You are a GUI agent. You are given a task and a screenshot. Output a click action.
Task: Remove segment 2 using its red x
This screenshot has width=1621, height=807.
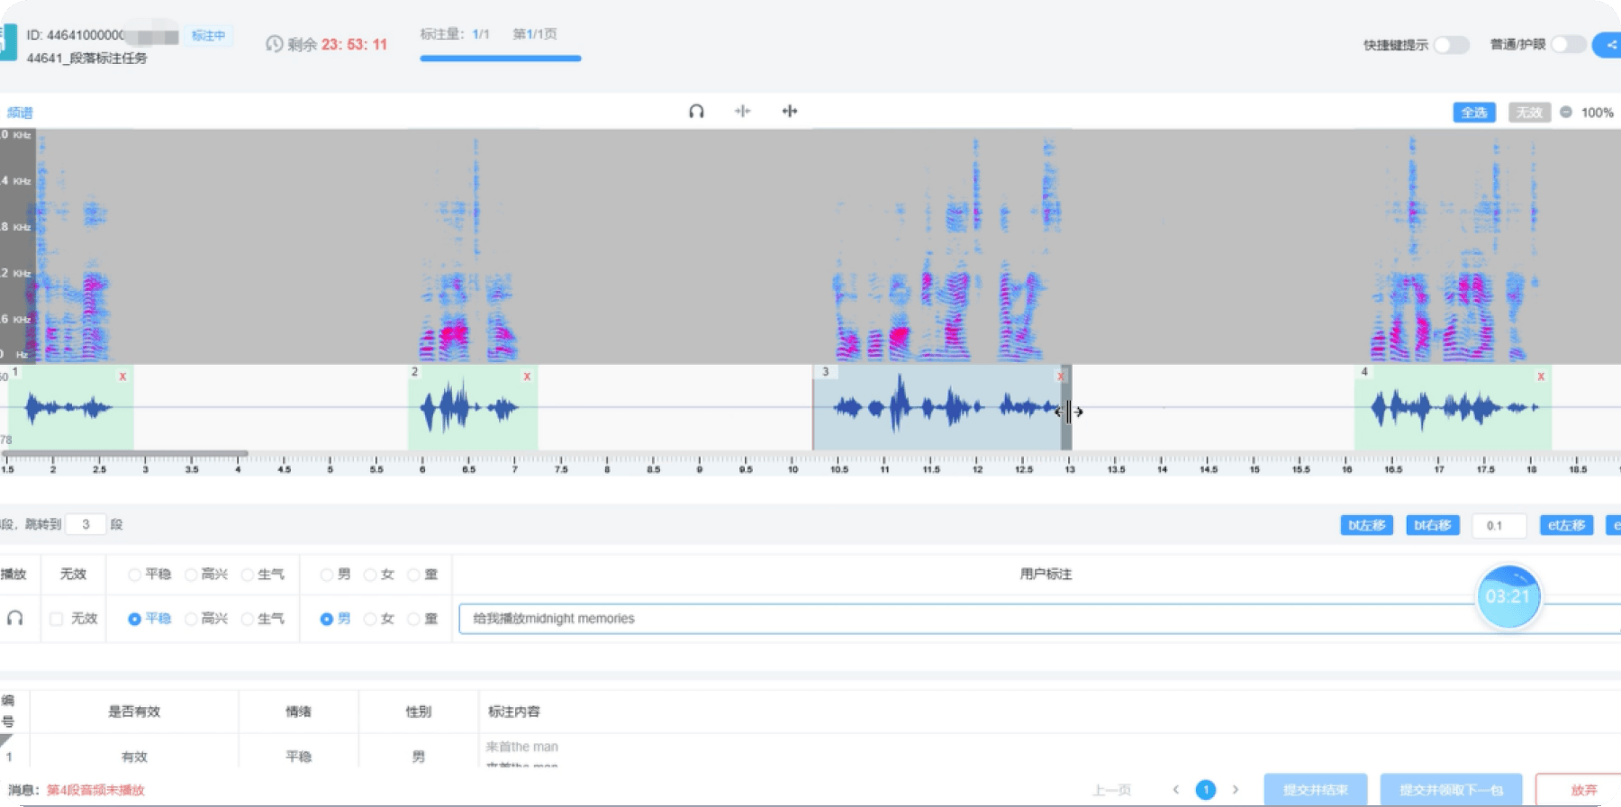pos(527,376)
